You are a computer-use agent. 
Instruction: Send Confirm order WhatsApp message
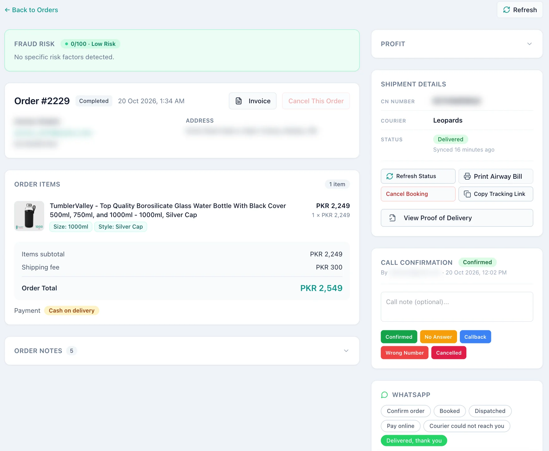[x=406, y=411]
